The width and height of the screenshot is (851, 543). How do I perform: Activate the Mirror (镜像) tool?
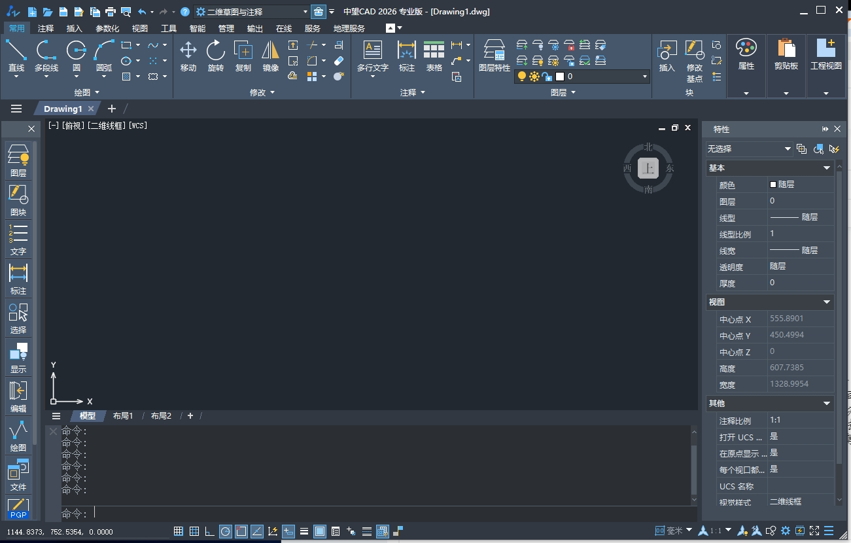click(x=271, y=56)
